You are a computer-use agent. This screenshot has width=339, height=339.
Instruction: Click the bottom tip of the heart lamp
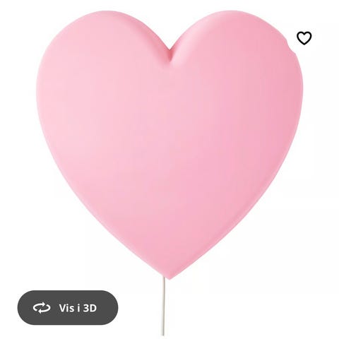pyautogui.click(x=169, y=275)
